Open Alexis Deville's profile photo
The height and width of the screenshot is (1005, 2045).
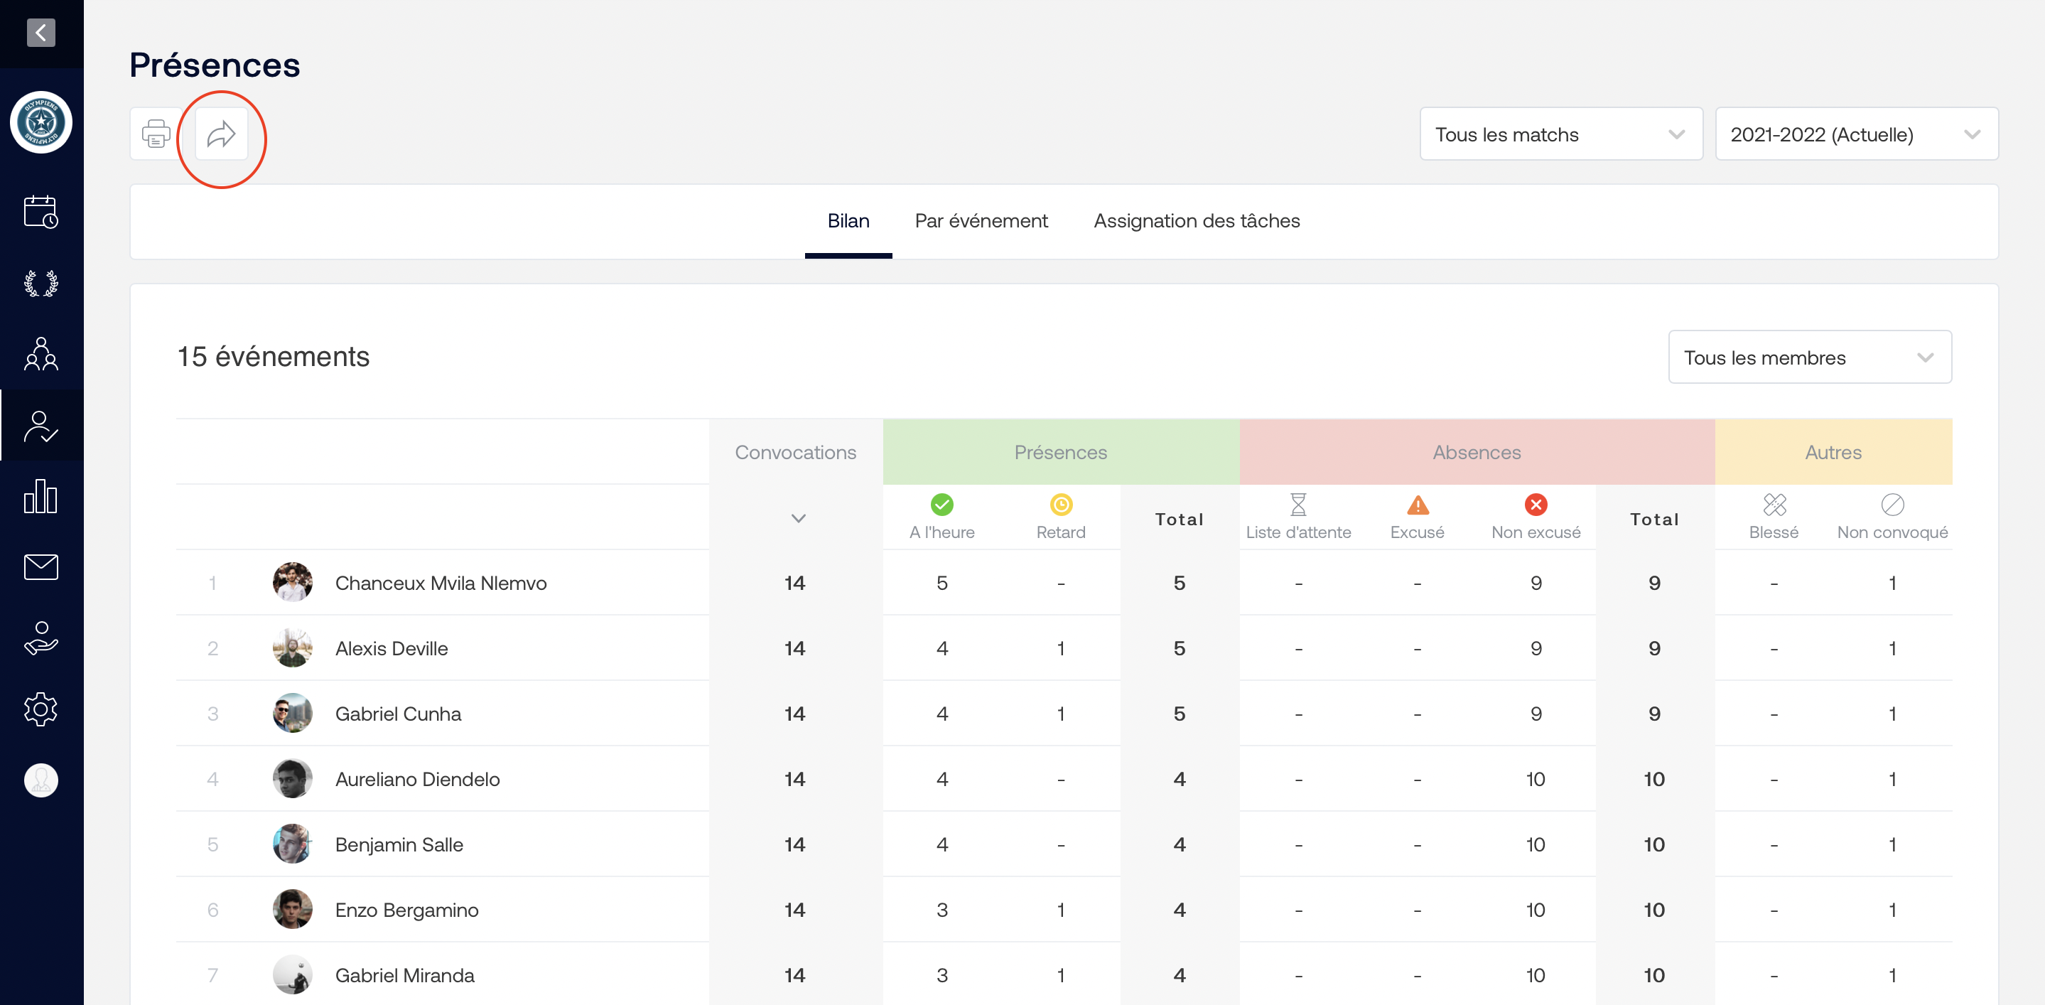[x=292, y=647]
